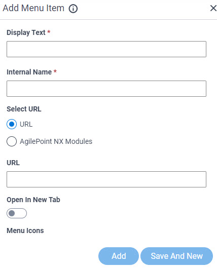Click the Menu Icons section heading
Screen dimensions: 217x268
click(x=25, y=231)
